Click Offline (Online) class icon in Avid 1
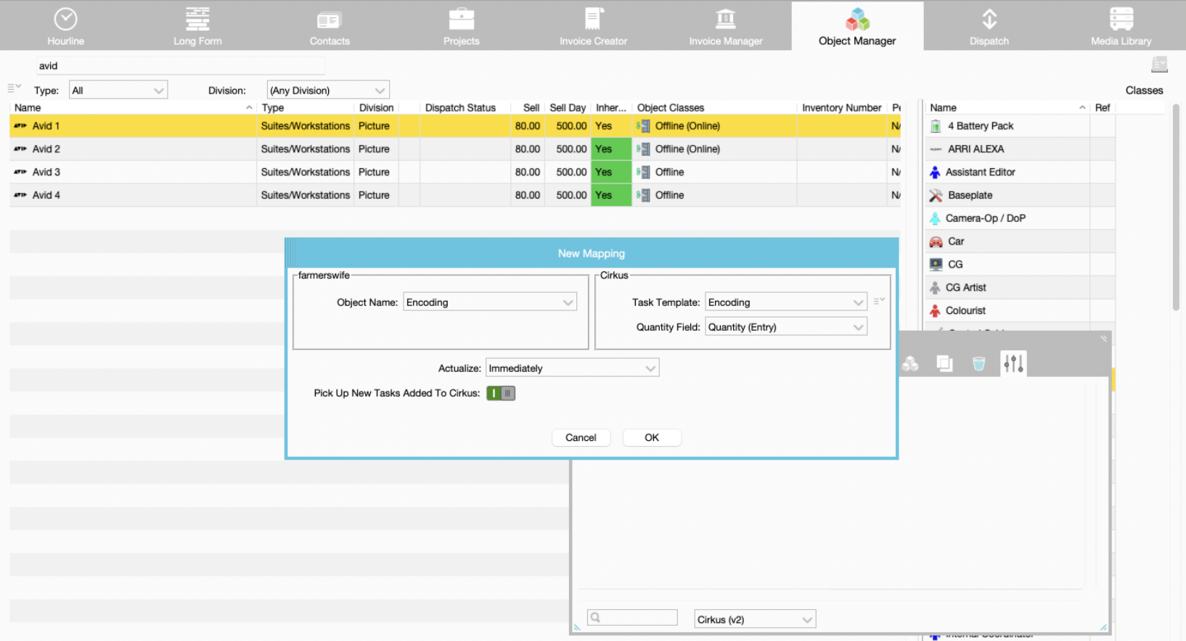1186x641 pixels. coord(643,125)
